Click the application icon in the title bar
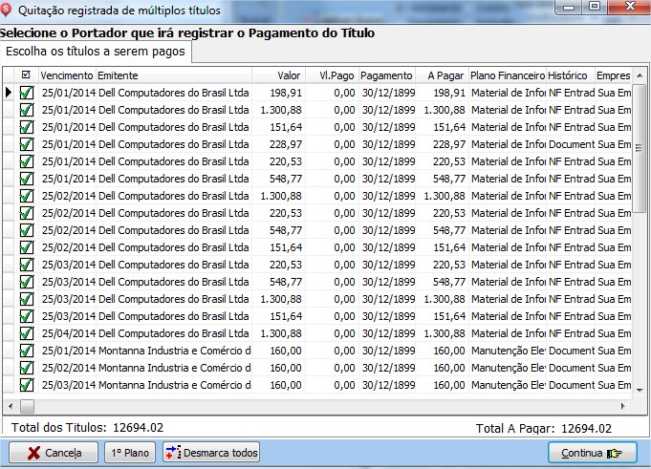 [x=10, y=11]
